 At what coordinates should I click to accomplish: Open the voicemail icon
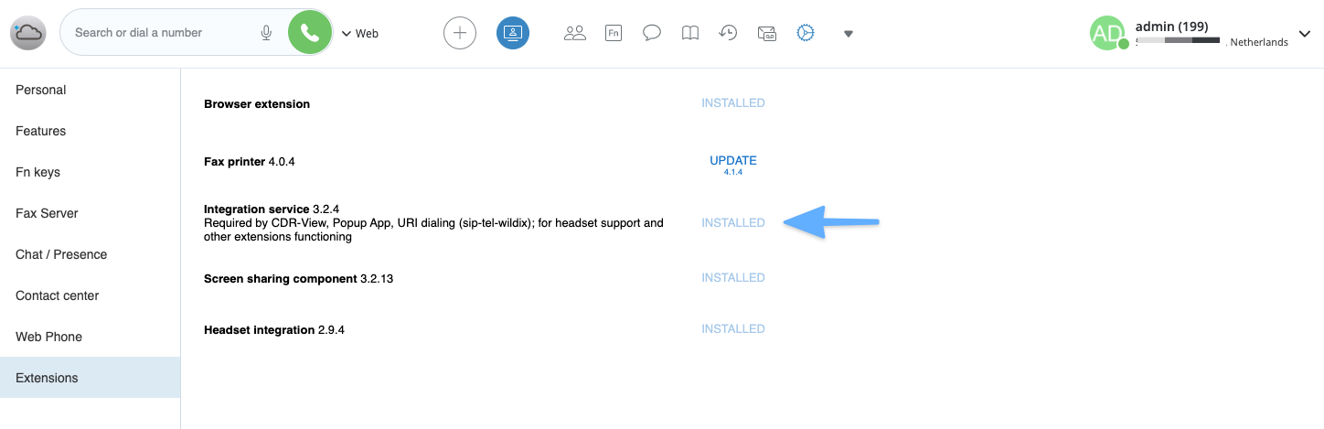coord(766,34)
